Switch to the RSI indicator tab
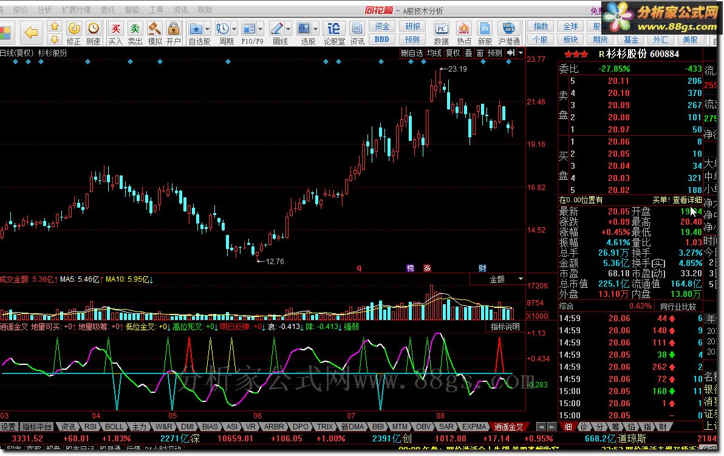724x456 pixels. pyautogui.click(x=90, y=427)
